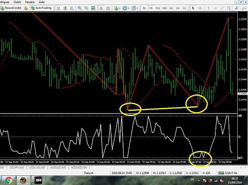Click the 3218/7 kb connection status
248x185 pixels.
(228, 173)
